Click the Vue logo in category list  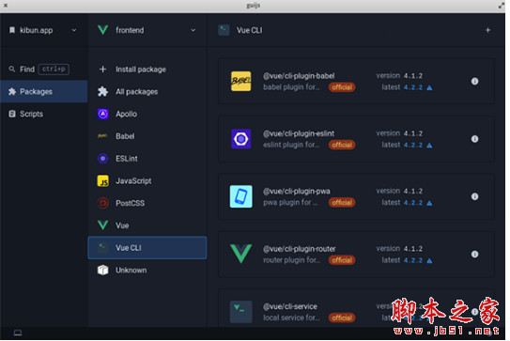point(102,225)
